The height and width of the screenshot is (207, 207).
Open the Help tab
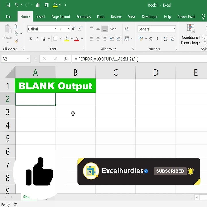(168, 17)
